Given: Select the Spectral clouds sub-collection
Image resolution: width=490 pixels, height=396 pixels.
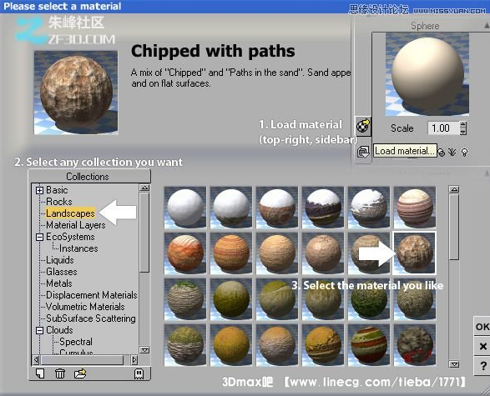Looking at the screenshot, I should 76,342.
